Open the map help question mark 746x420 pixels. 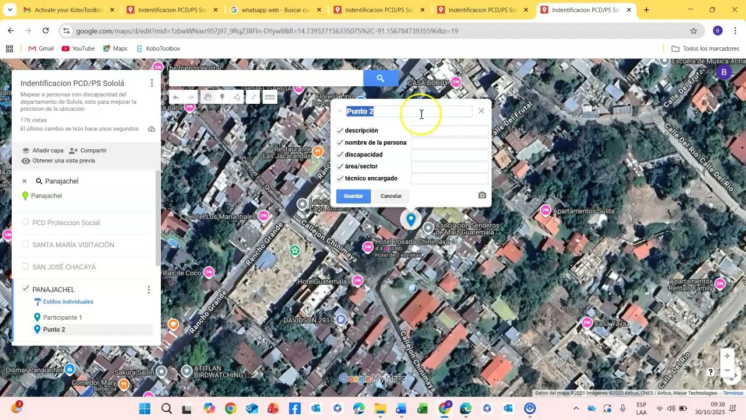[710, 372]
